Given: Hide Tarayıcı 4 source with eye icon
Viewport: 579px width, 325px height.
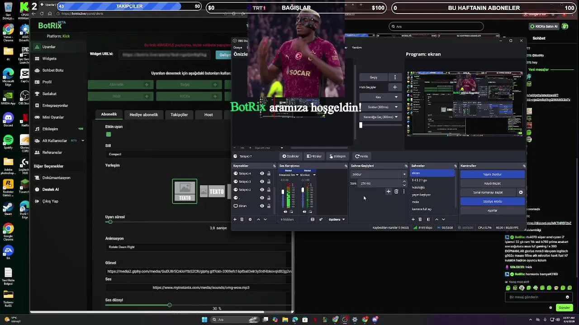Looking at the screenshot, I should click(x=262, y=173).
